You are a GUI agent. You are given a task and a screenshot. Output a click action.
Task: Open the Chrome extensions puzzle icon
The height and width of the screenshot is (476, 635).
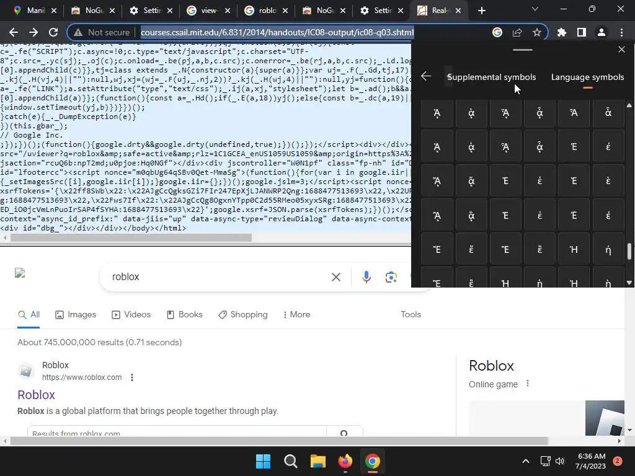point(562,32)
